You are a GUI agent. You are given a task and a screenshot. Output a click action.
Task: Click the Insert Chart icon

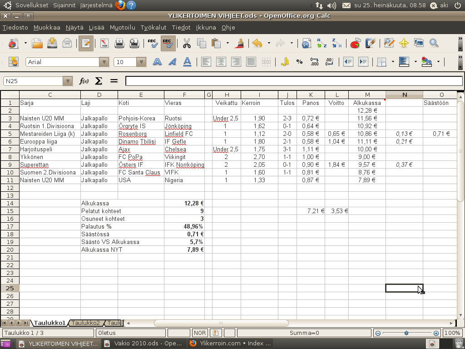click(x=355, y=44)
